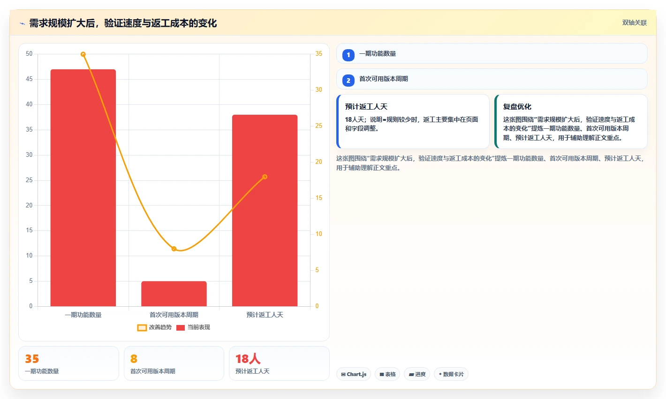The width and height of the screenshot is (666, 399).
Task: Click the line point on 预计返工人天 bar
Action: (265, 177)
